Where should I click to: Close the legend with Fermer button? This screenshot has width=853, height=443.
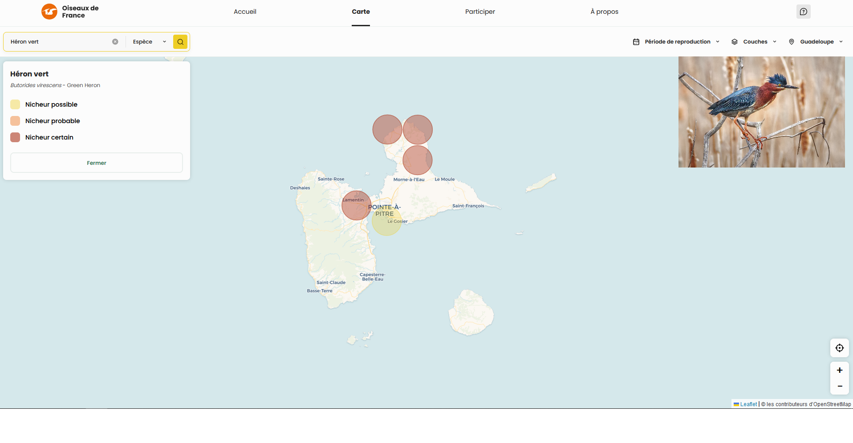click(x=97, y=163)
